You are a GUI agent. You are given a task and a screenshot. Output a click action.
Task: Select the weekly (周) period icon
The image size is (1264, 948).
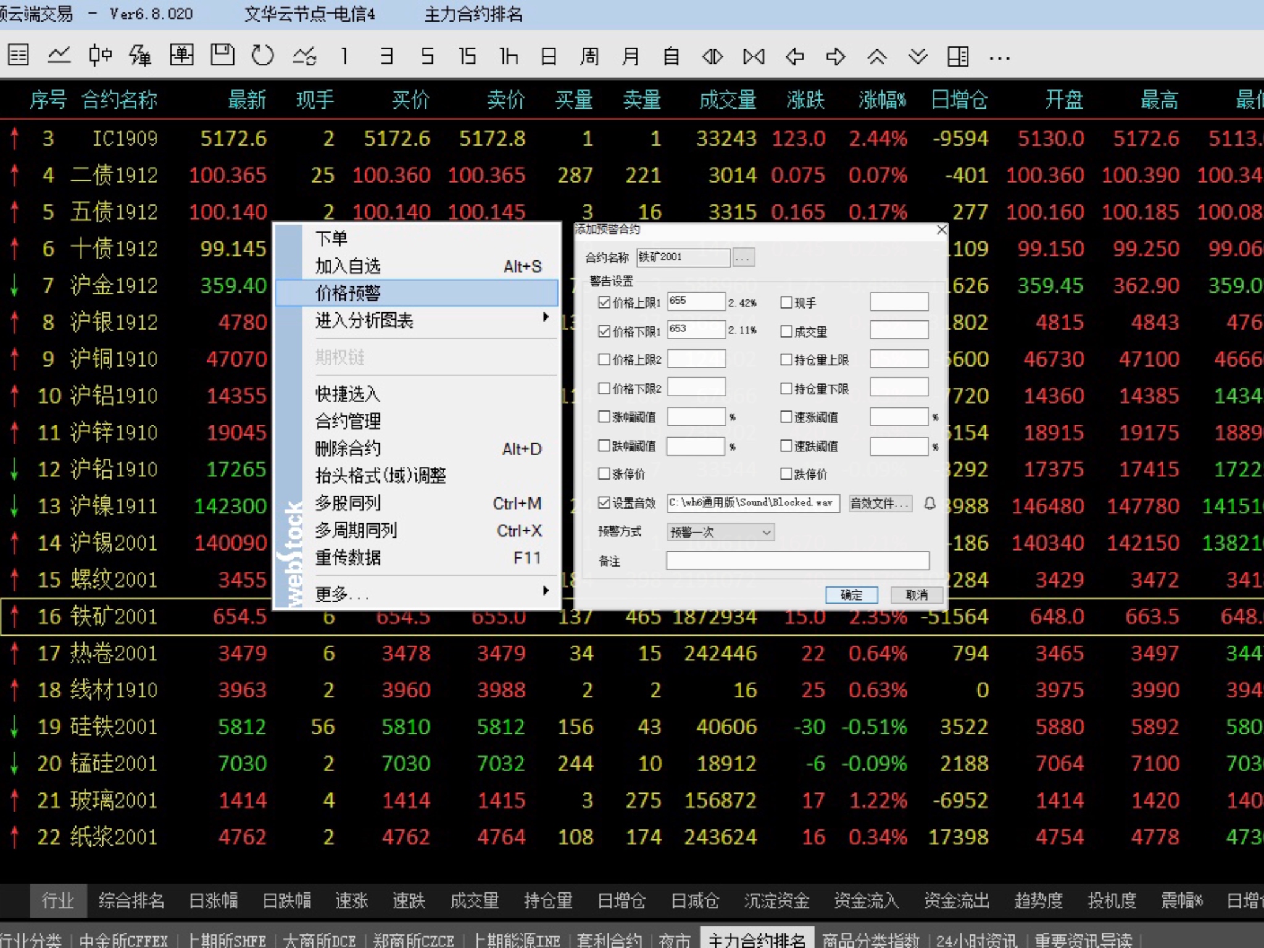tap(589, 56)
